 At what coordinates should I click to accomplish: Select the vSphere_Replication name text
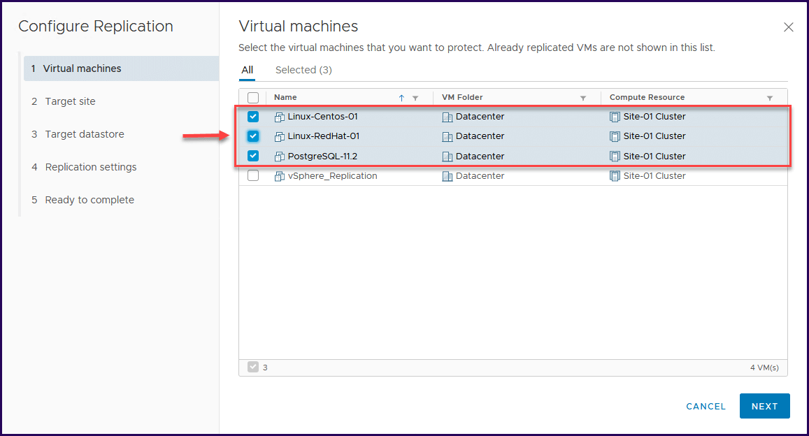(332, 176)
